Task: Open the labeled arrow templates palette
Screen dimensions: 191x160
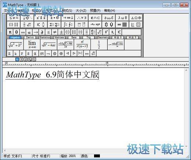Action: [95, 25]
